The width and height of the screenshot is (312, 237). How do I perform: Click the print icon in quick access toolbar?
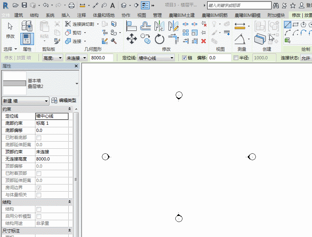[71, 5]
